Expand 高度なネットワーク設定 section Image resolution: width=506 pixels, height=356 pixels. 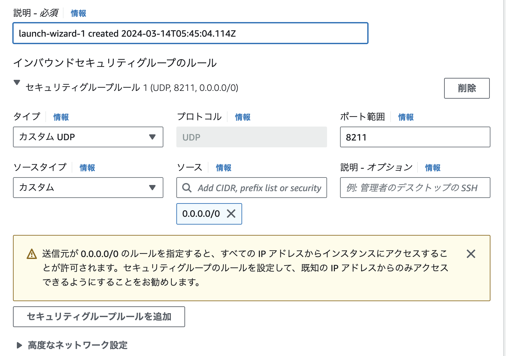tap(19, 345)
